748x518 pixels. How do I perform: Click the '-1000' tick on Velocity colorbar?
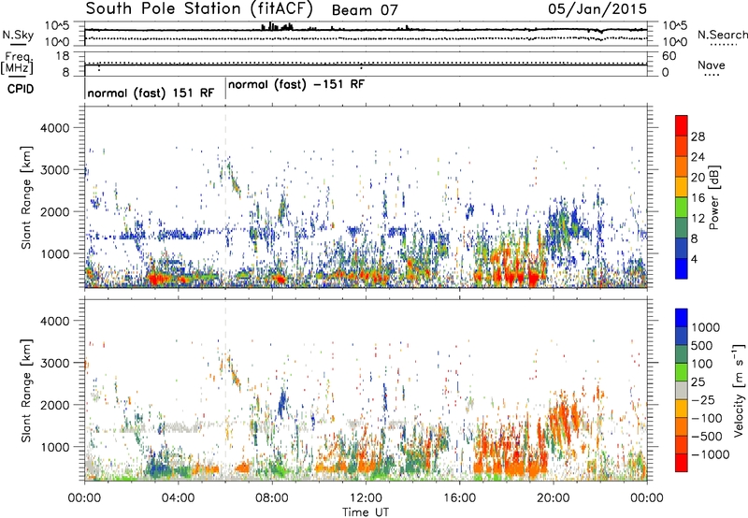pyautogui.click(x=710, y=454)
